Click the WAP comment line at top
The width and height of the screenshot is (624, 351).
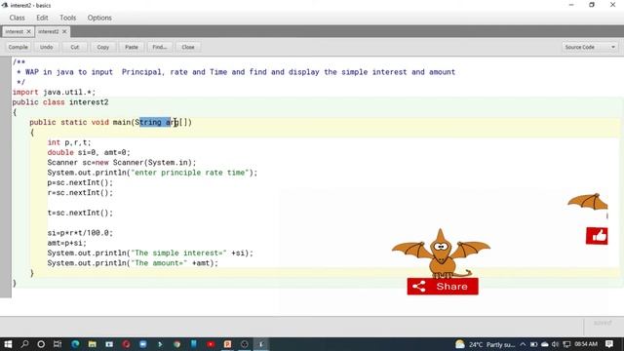tap(236, 72)
